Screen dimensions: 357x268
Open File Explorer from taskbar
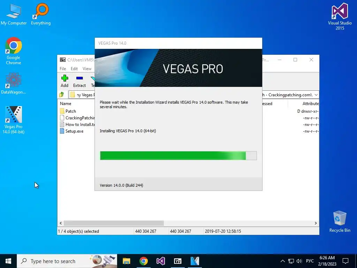[x=126, y=261]
